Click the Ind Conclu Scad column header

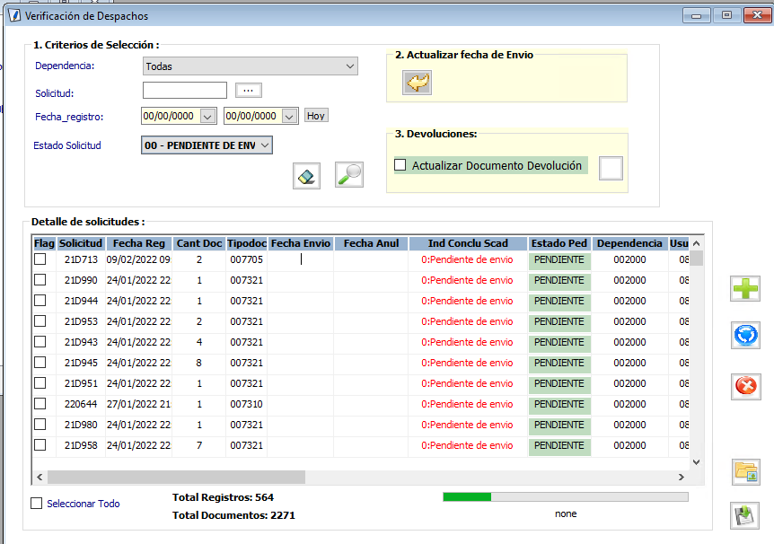[468, 243]
